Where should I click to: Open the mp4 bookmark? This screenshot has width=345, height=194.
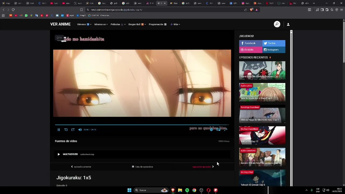(70, 15)
